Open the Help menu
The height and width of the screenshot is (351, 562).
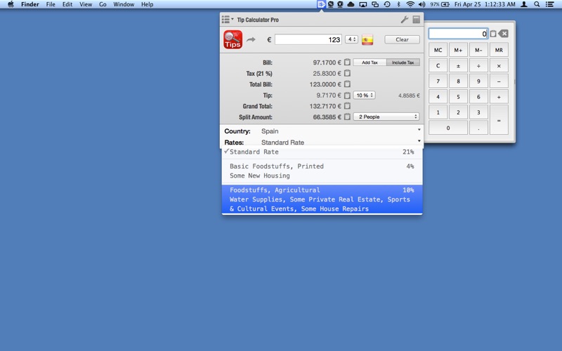coord(147,4)
